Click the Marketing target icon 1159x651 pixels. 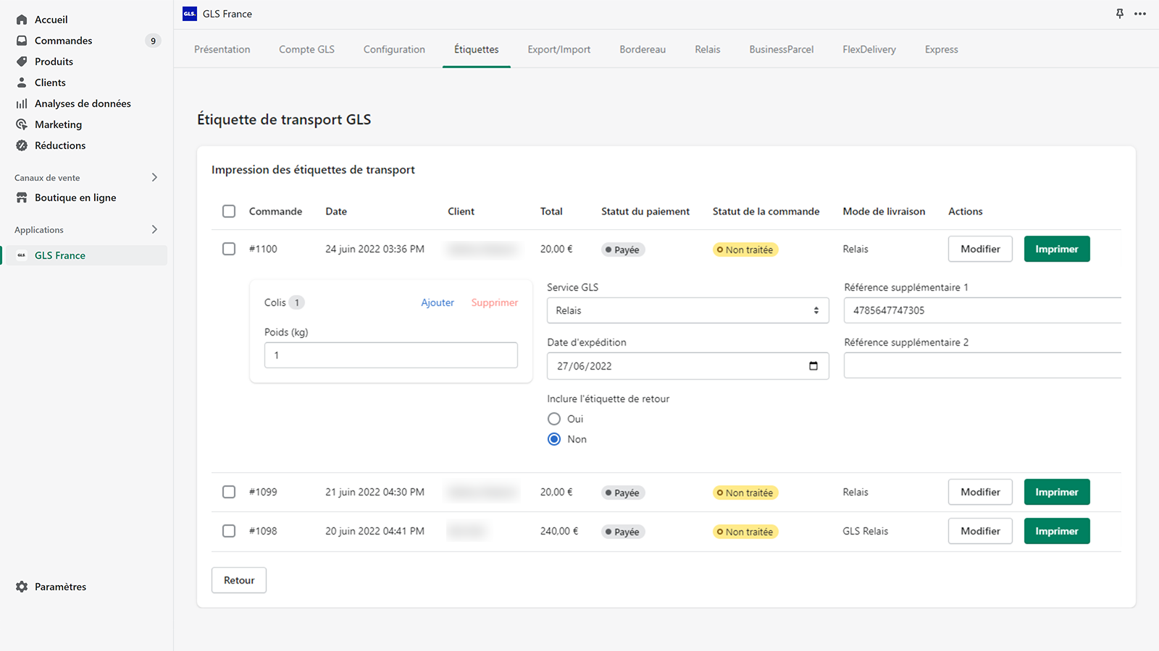[x=22, y=124]
